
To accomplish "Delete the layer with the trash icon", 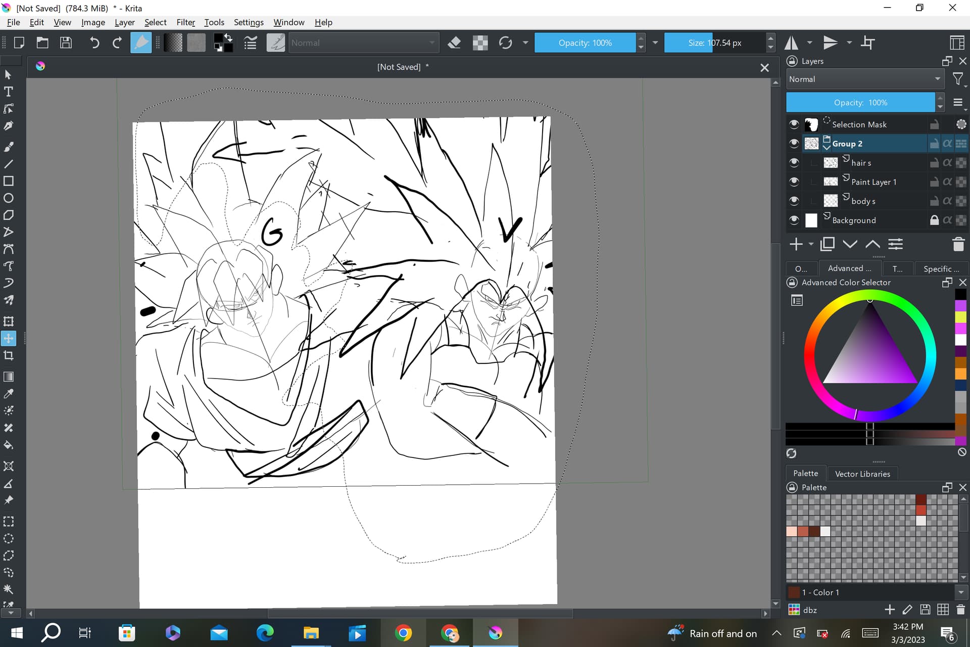I will coord(958,245).
